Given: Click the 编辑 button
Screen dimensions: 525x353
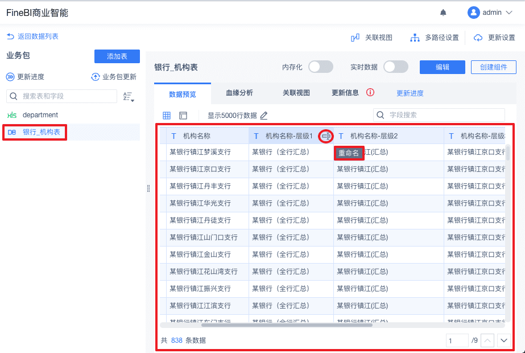Looking at the screenshot, I should 443,67.
